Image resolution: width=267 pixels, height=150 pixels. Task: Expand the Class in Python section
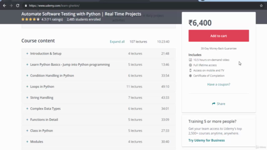98,130
